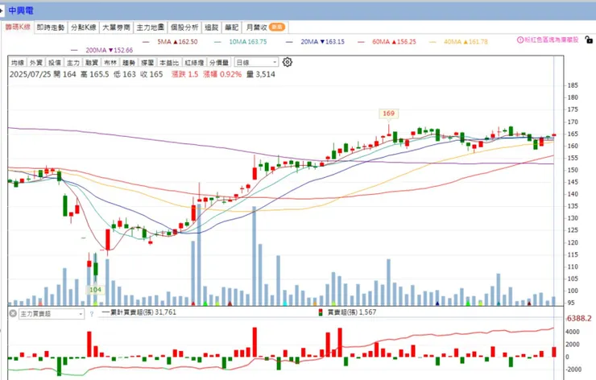This screenshot has height=380, width=596.
Task: Toggle the 投信 overlay button
Action: point(55,62)
